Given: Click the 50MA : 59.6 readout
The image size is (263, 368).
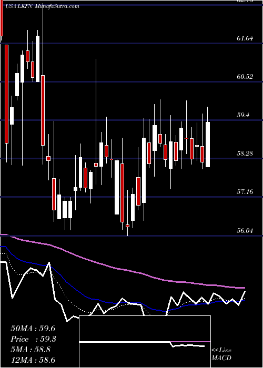Looking at the screenshot, I should click(x=33, y=329).
